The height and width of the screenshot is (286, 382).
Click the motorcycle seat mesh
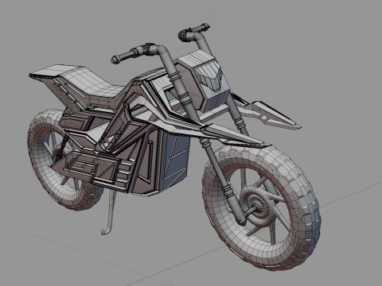coord(94,84)
